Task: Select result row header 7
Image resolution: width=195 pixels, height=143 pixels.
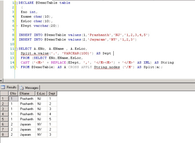Action: pos(4,130)
